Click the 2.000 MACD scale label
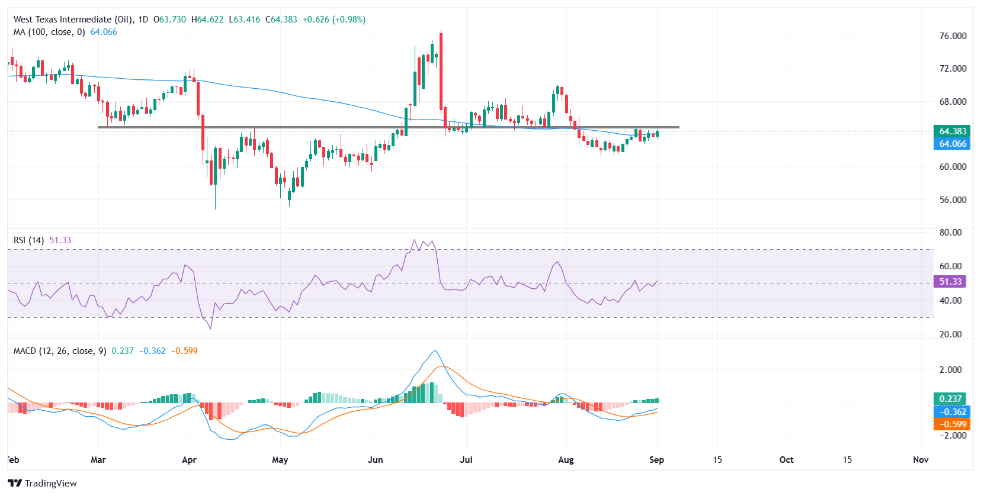This screenshot has width=981, height=496. click(x=950, y=370)
